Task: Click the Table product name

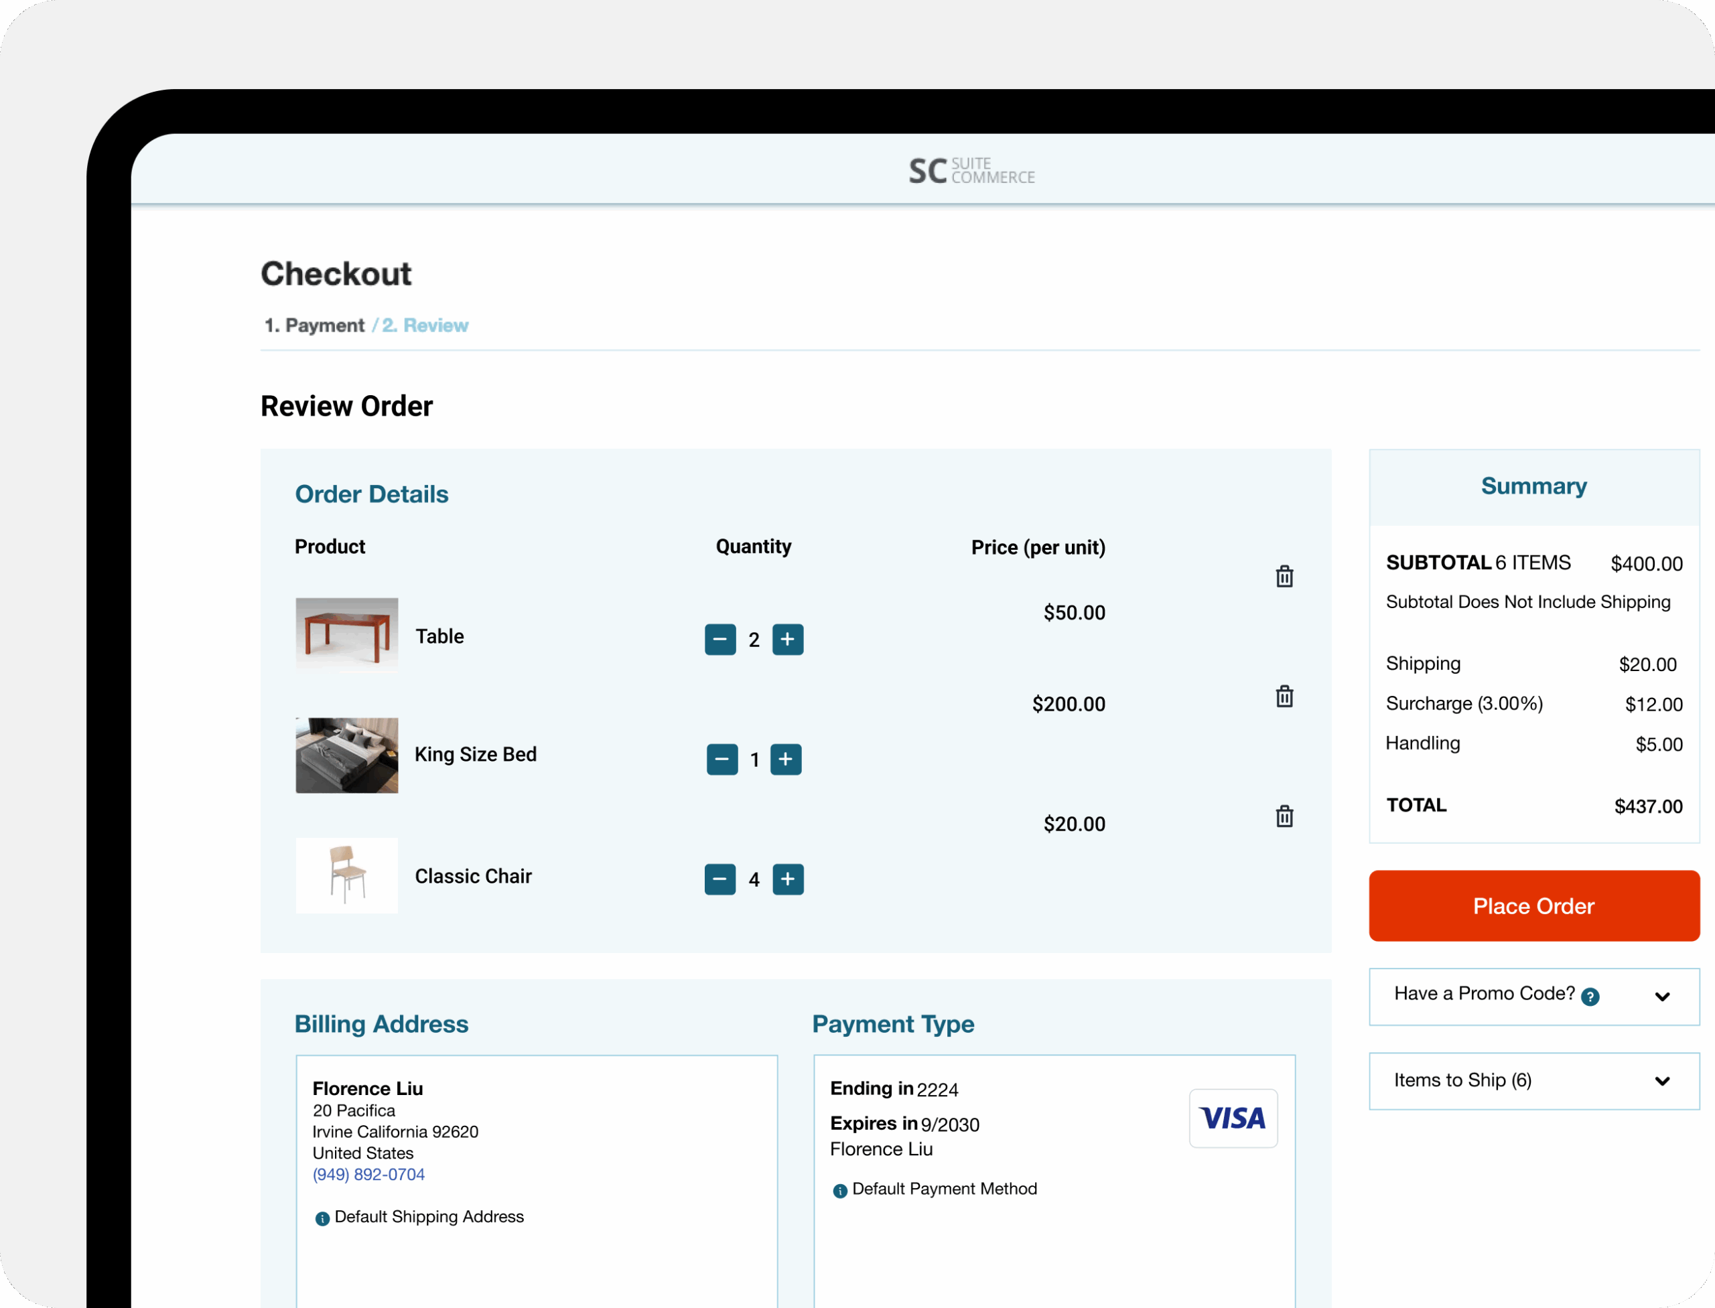Action: coord(439,636)
